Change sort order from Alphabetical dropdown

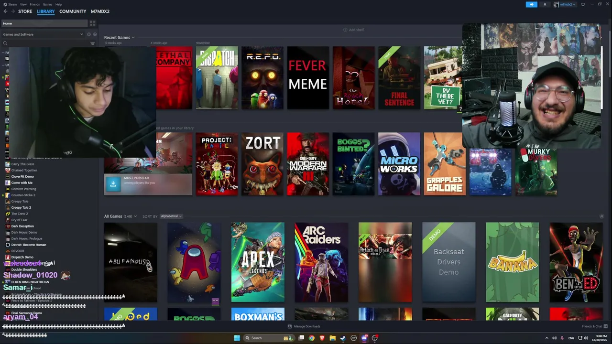click(171, 216)
